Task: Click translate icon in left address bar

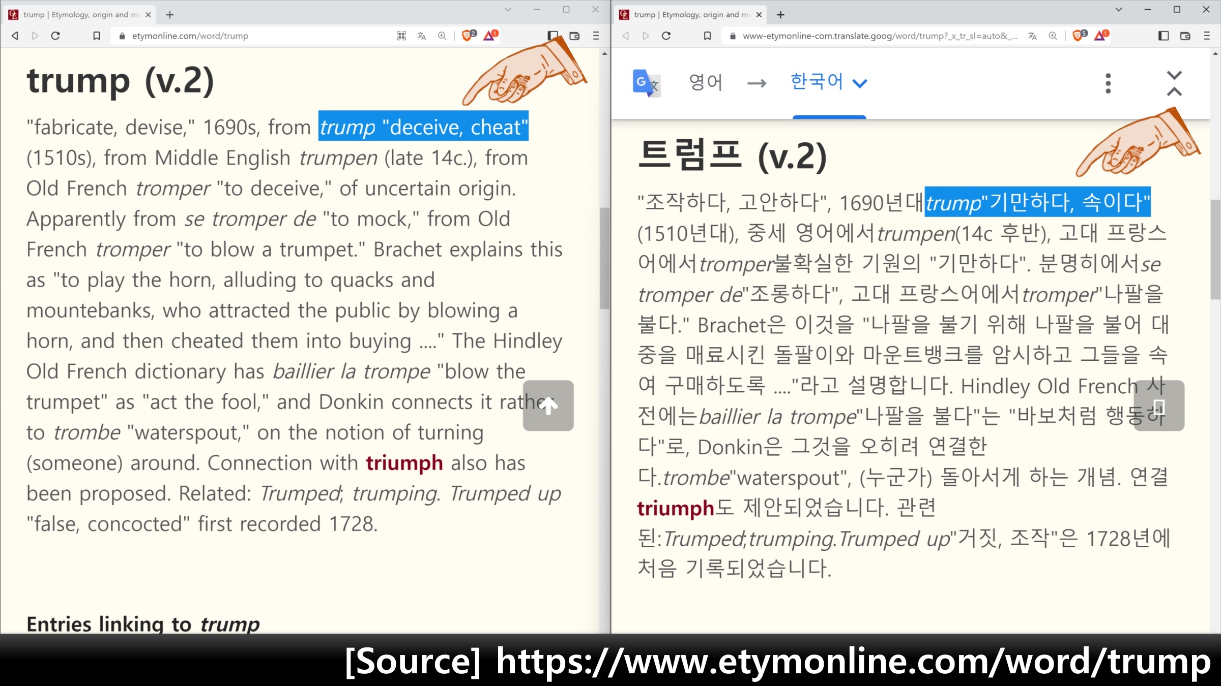Action: [x=422, y=36]
